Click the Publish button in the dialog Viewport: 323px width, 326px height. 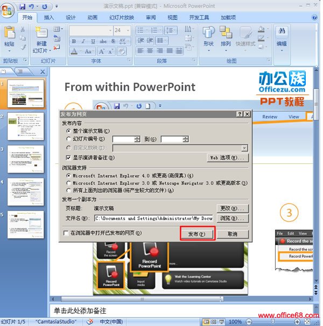(197, 234)
